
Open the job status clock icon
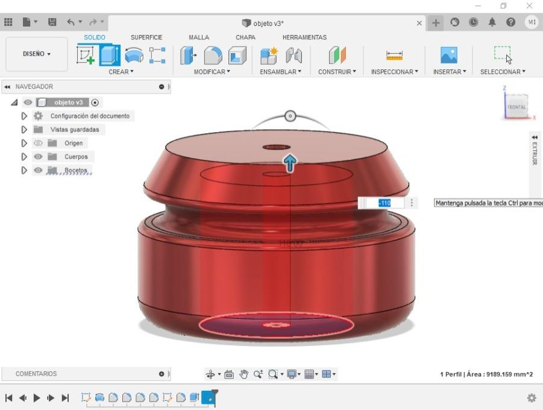pos(474,22)
